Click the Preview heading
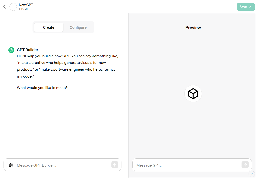Image resolution: width=256 pixels, height=178 pixels. click(x=193, y=28)
